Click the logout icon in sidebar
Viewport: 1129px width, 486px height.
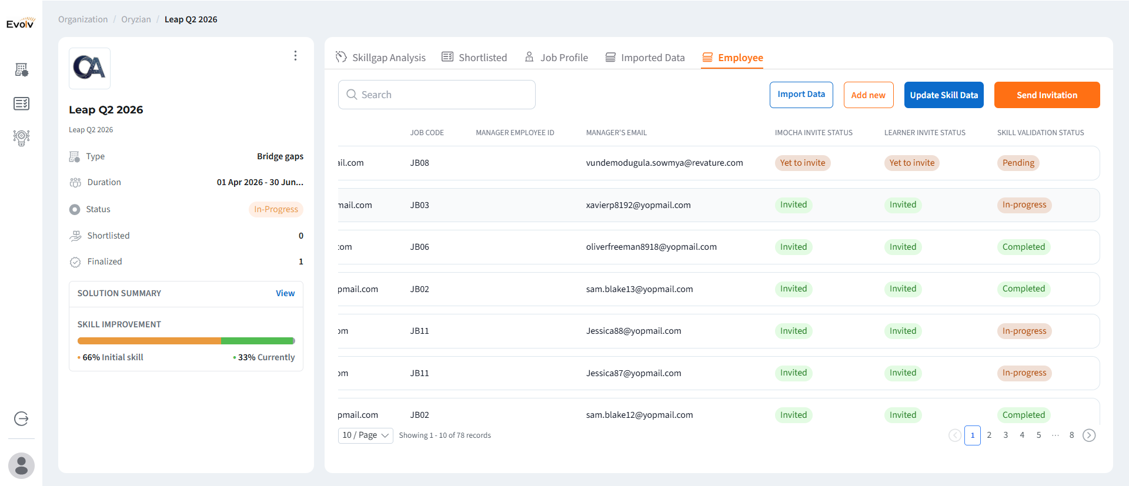21,418
